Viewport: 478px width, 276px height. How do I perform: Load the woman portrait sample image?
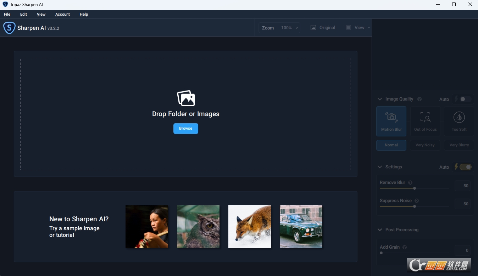147,227
